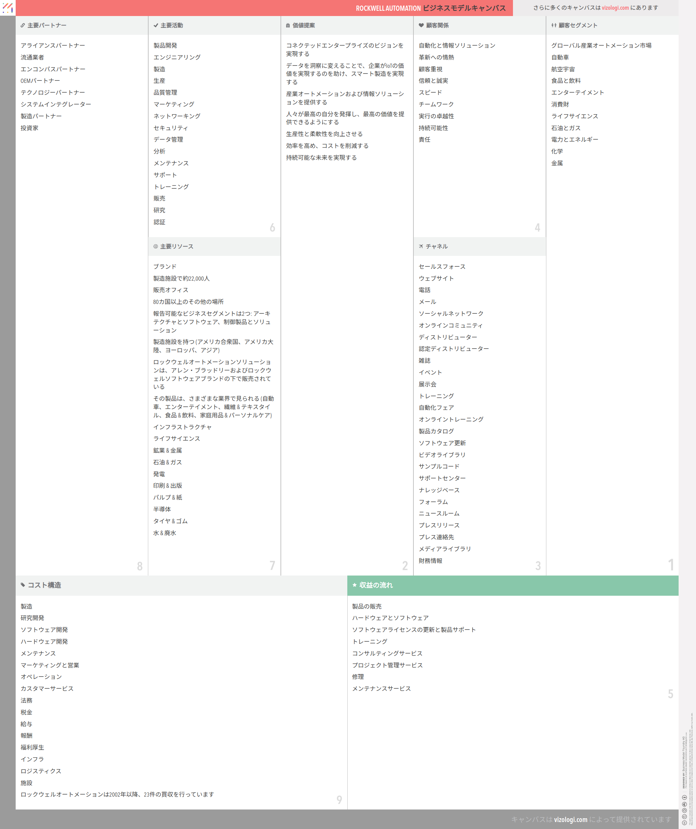Click the アライアンスパートナー partner entry
The height and width of the screenshot is (829, 696).
[x=53, y=45]
